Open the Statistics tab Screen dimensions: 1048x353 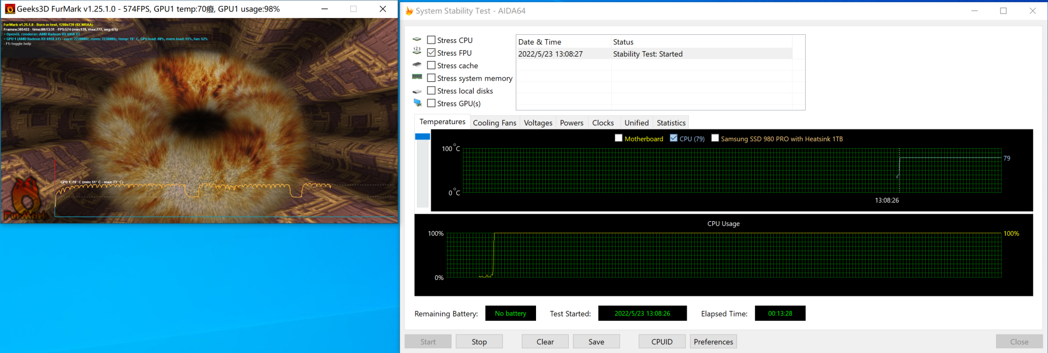671,123
